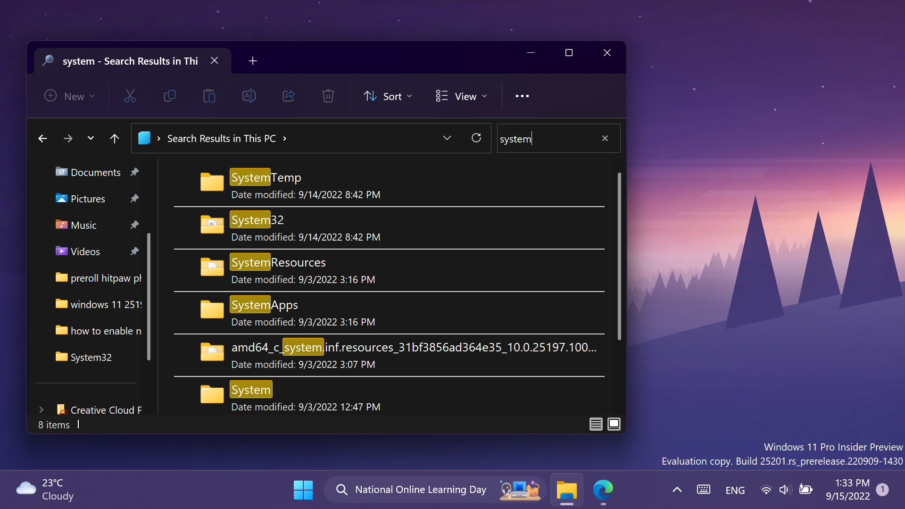
Task: Open the Share icon
Action: [x=288, y=96]
